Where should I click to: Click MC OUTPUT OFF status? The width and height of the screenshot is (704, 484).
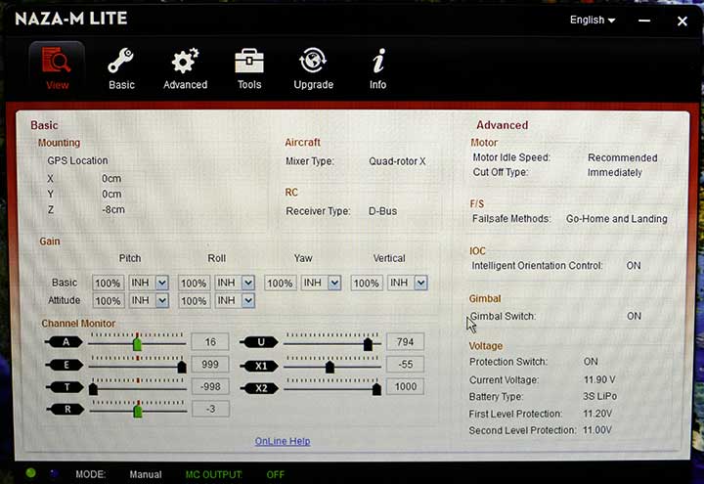[x=275, y=474]
